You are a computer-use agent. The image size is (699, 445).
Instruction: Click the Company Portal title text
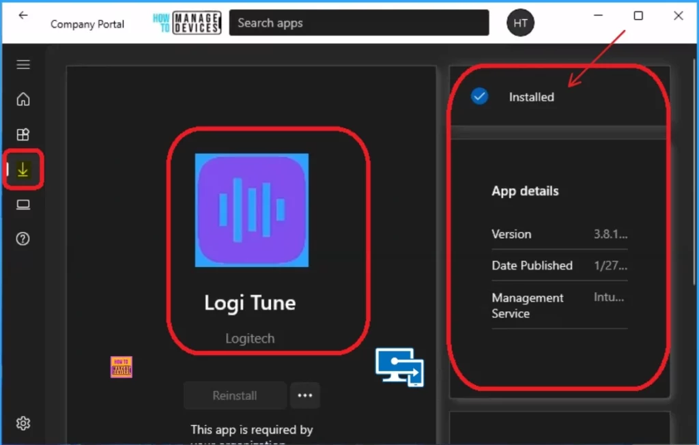(x=87, y=24)
